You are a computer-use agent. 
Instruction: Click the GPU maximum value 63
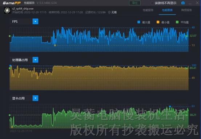coord(193,106)
